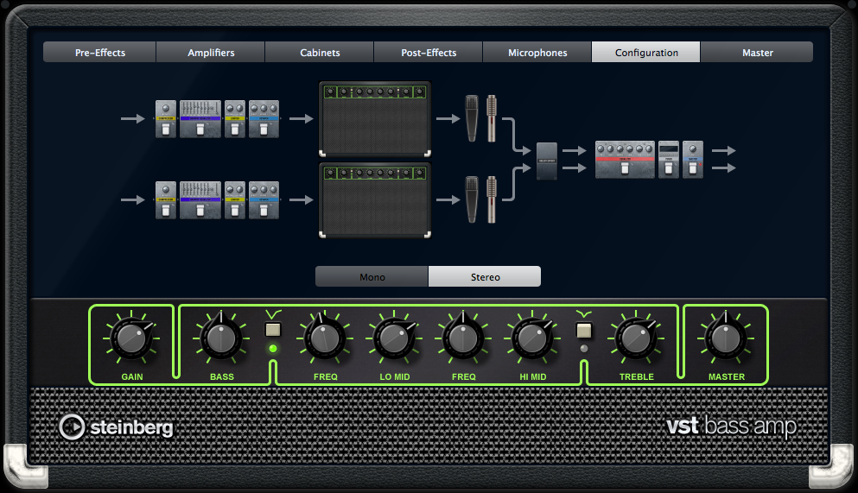This screenshot has height=493, width=858.
Task: Toggle the shape switch next to Treble knob
Action: [x=583, y=329]
